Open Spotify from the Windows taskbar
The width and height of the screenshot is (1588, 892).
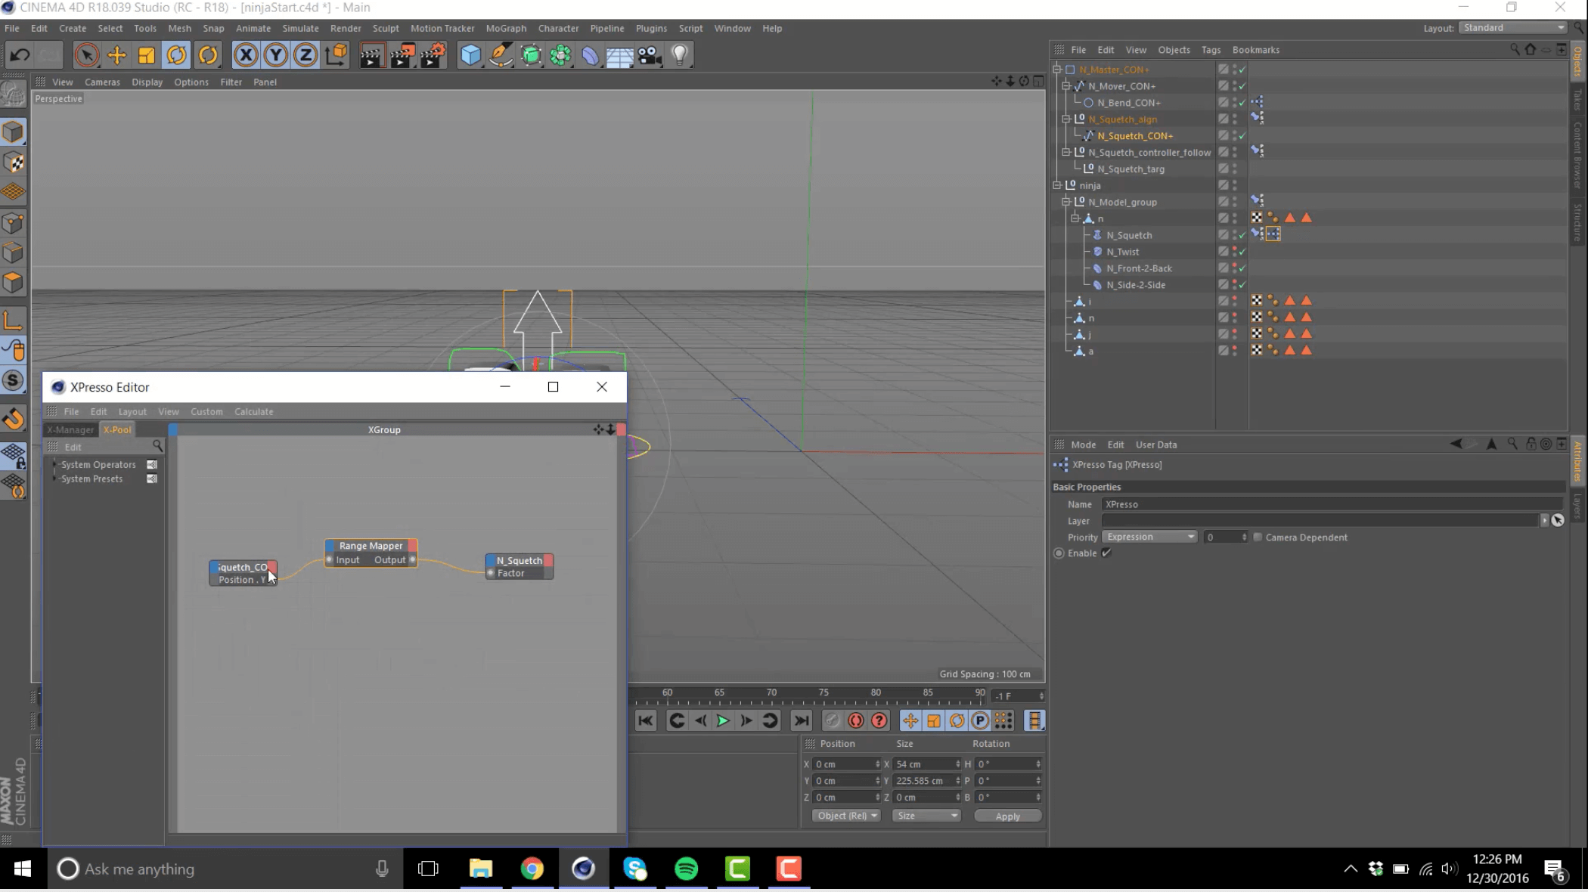[x=686, y=869]
